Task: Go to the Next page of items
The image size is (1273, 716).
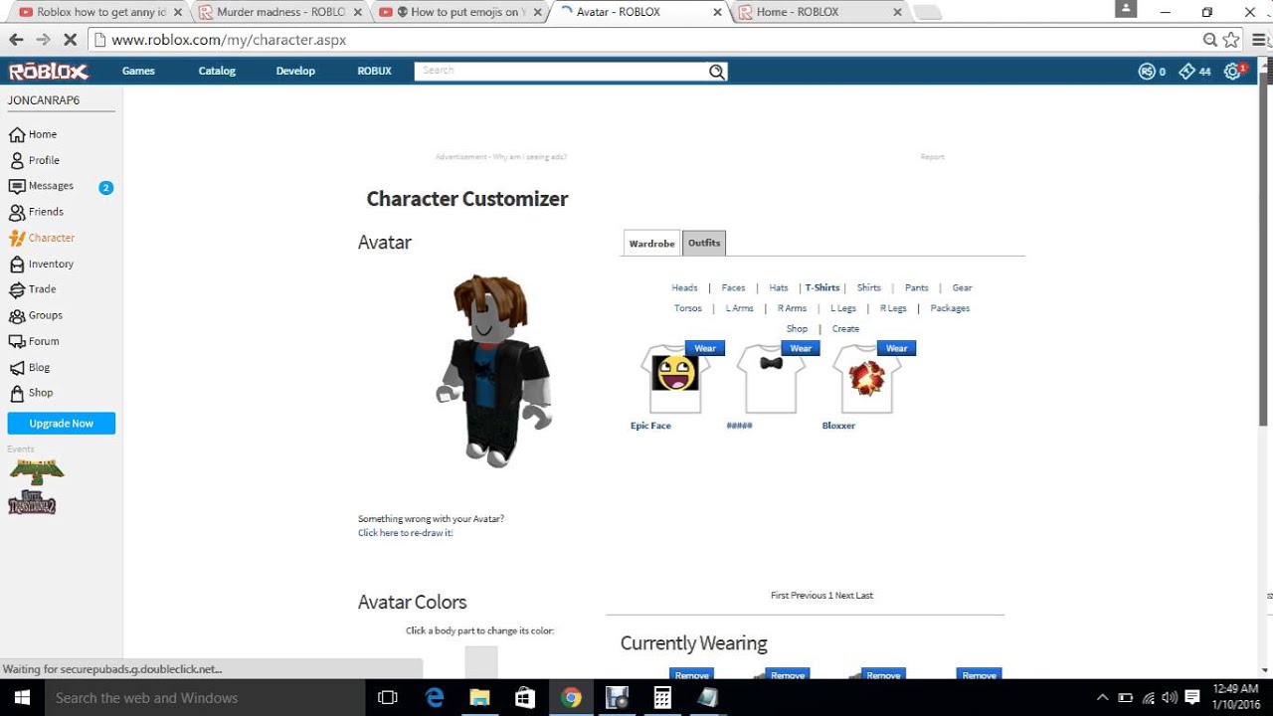Action: [x=844, y=596]
